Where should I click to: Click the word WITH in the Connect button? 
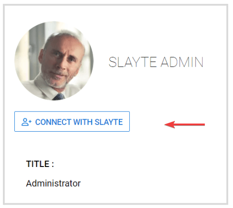(83, 122)
